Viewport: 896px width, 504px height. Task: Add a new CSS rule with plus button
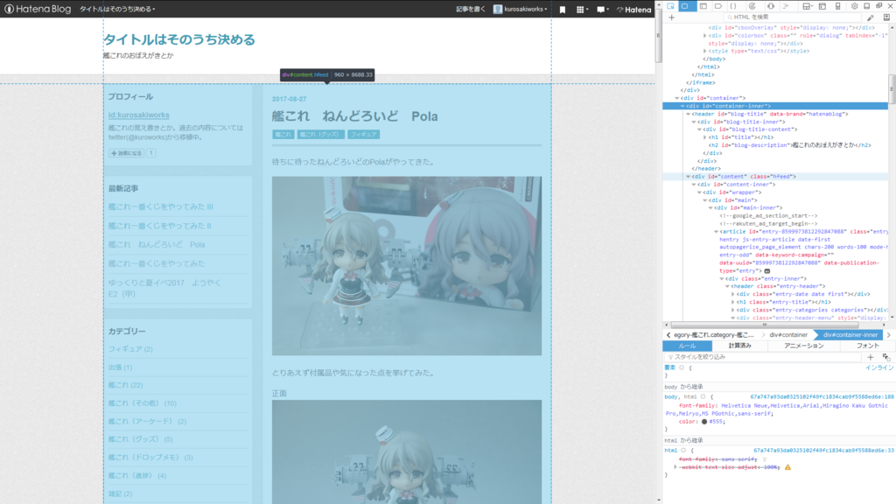coord(871,357)
